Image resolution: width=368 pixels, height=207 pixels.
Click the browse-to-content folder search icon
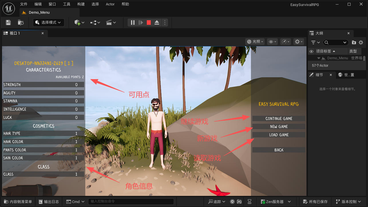[21, 23]
